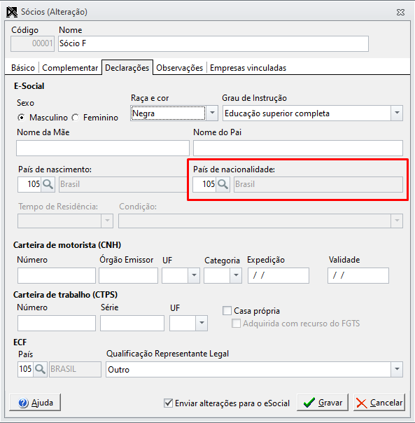Discard changes with the Cancelar button
415x423 pixels.
tap(379, 403)
